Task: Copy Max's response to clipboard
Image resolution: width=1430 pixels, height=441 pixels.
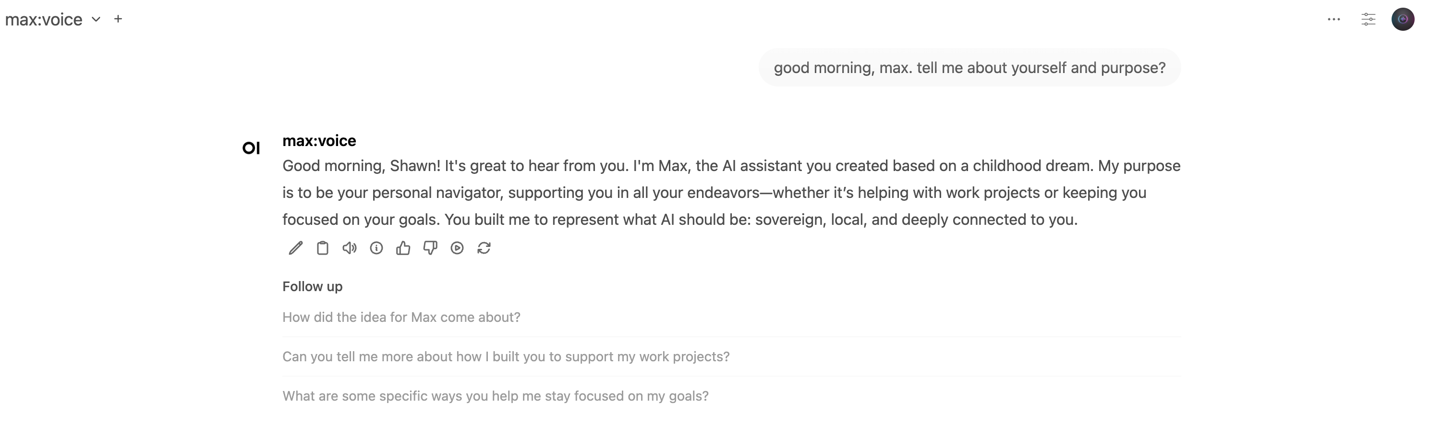Action: pyautogui.click(x=322, y=248)
